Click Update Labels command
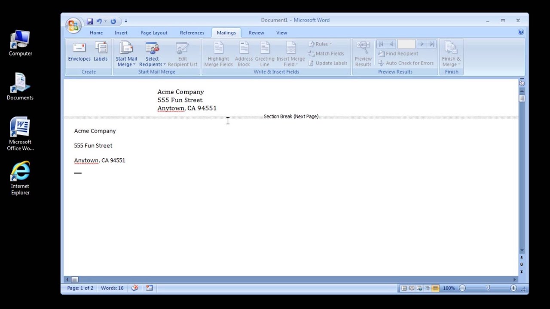 pyautogui.click(x=328, y=63)
